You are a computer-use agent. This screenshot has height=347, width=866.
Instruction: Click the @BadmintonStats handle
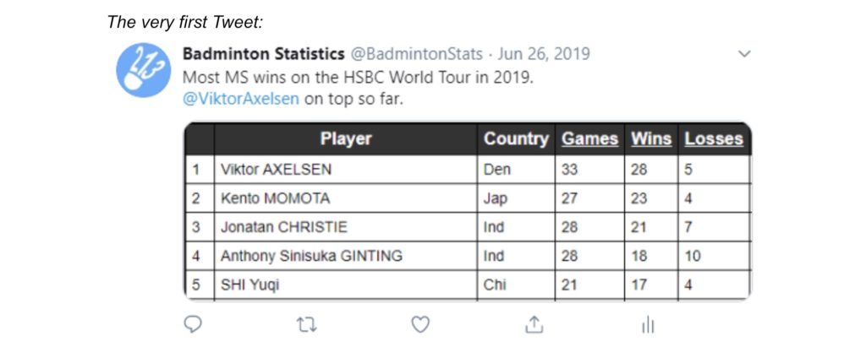(x=417, y=54)
